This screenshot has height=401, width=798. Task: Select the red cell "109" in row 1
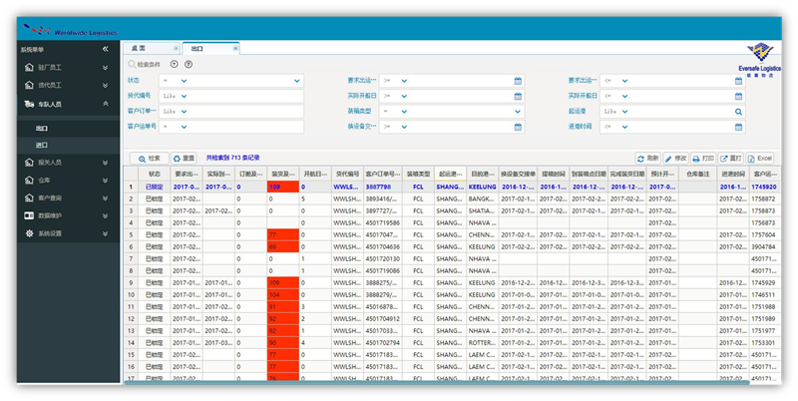click(283, 187)
